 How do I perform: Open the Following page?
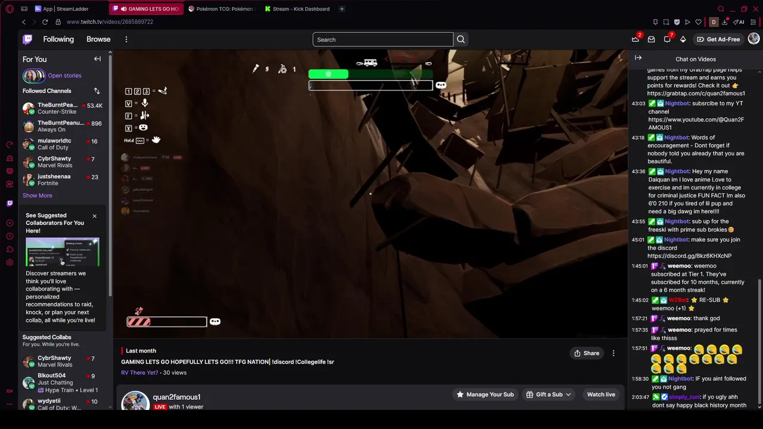click(x=58, y=39)
